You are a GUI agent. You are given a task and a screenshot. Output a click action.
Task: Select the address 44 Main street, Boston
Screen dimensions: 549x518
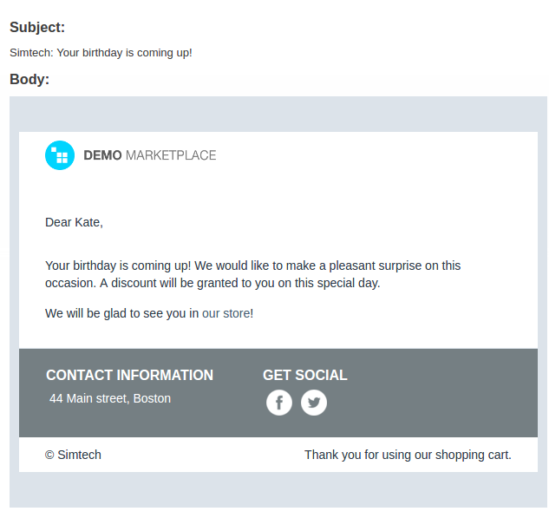(x=110, y=398)
